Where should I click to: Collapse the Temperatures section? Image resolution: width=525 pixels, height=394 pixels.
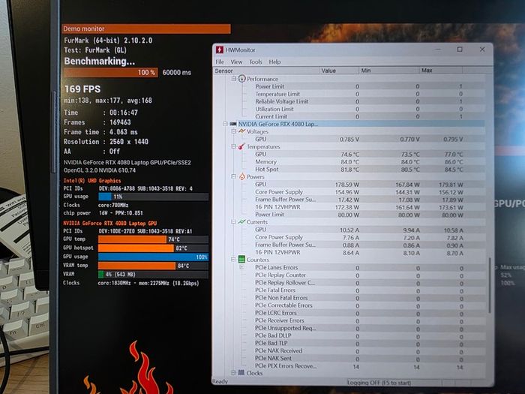(234, 146)
